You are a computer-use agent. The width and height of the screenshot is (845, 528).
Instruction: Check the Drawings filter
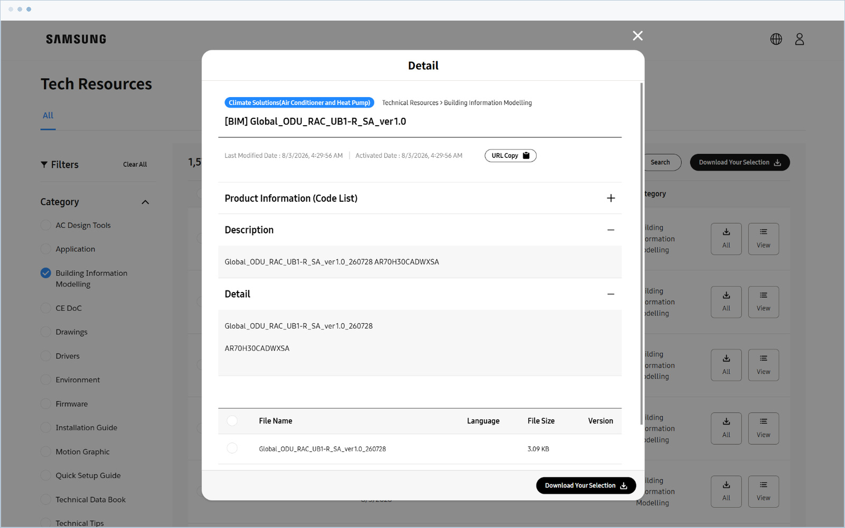click(x=46, y=332)
